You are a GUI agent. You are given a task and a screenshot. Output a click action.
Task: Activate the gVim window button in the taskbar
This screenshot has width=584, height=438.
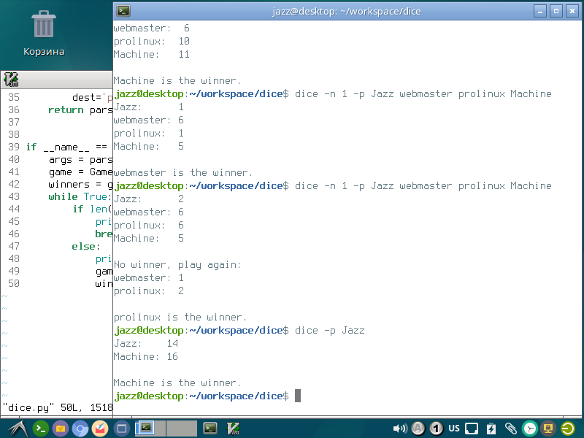[x=234, y=429]
